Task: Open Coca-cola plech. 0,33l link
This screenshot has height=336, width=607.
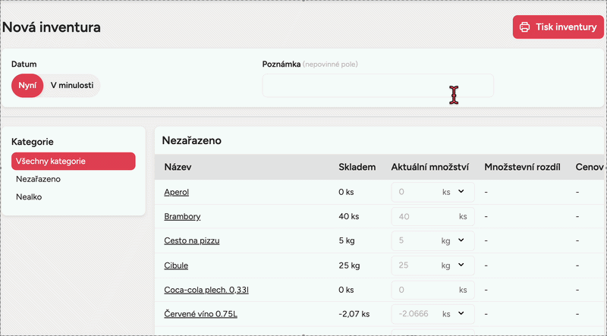Action: [206, 290]
